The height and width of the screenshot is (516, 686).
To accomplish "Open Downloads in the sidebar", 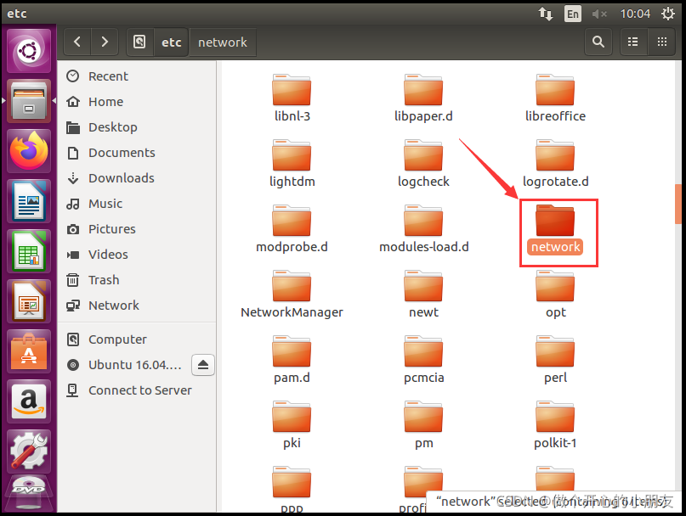I will (x=137, y=178).
